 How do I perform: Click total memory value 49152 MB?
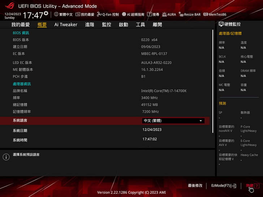pos(150,105)
